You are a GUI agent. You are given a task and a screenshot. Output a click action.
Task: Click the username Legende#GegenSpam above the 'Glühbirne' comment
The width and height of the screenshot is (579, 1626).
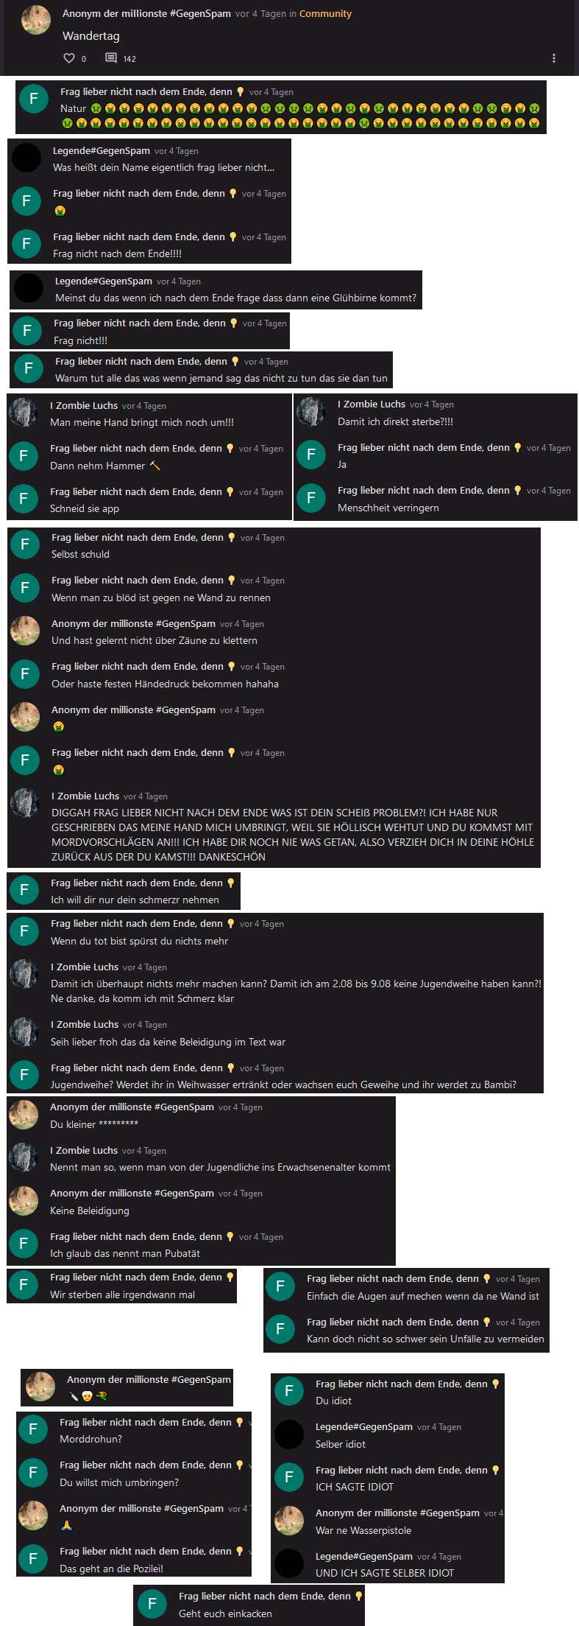(x=104, y=281)
